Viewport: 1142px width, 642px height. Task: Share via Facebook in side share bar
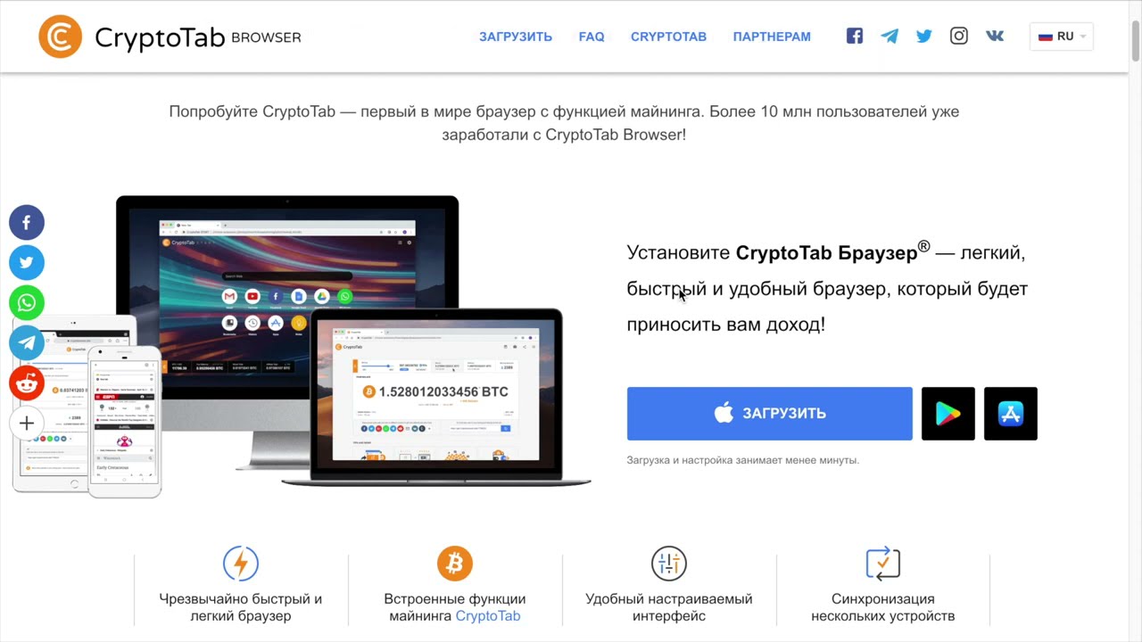tap(27, 222)
